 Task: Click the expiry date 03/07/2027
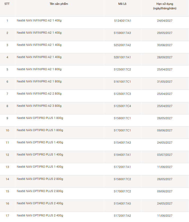[165, 155]
